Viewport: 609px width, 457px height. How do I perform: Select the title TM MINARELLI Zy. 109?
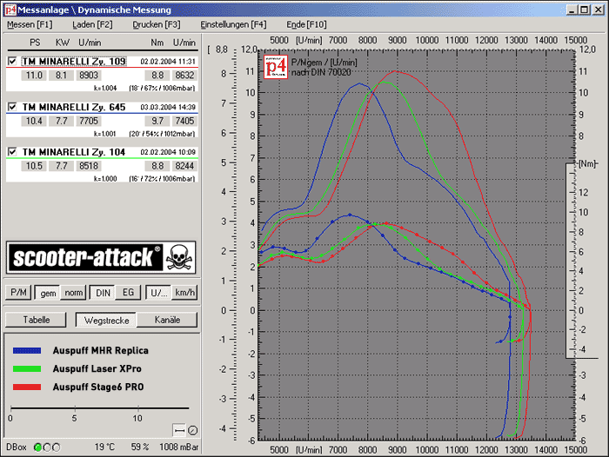pyautogui.click(x=74, y=62)
